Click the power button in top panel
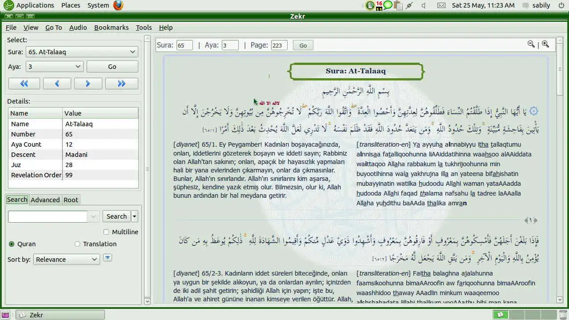Viewport: 569px width, 320px height. (x=561, y=5)
